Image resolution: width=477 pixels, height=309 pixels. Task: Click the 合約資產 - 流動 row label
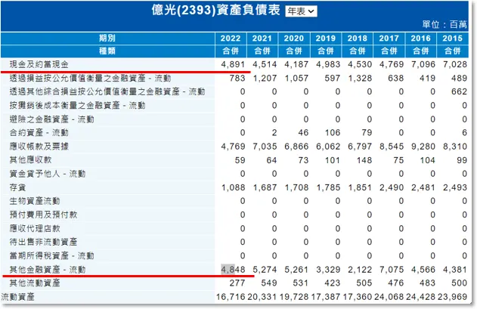coord(39,133)
